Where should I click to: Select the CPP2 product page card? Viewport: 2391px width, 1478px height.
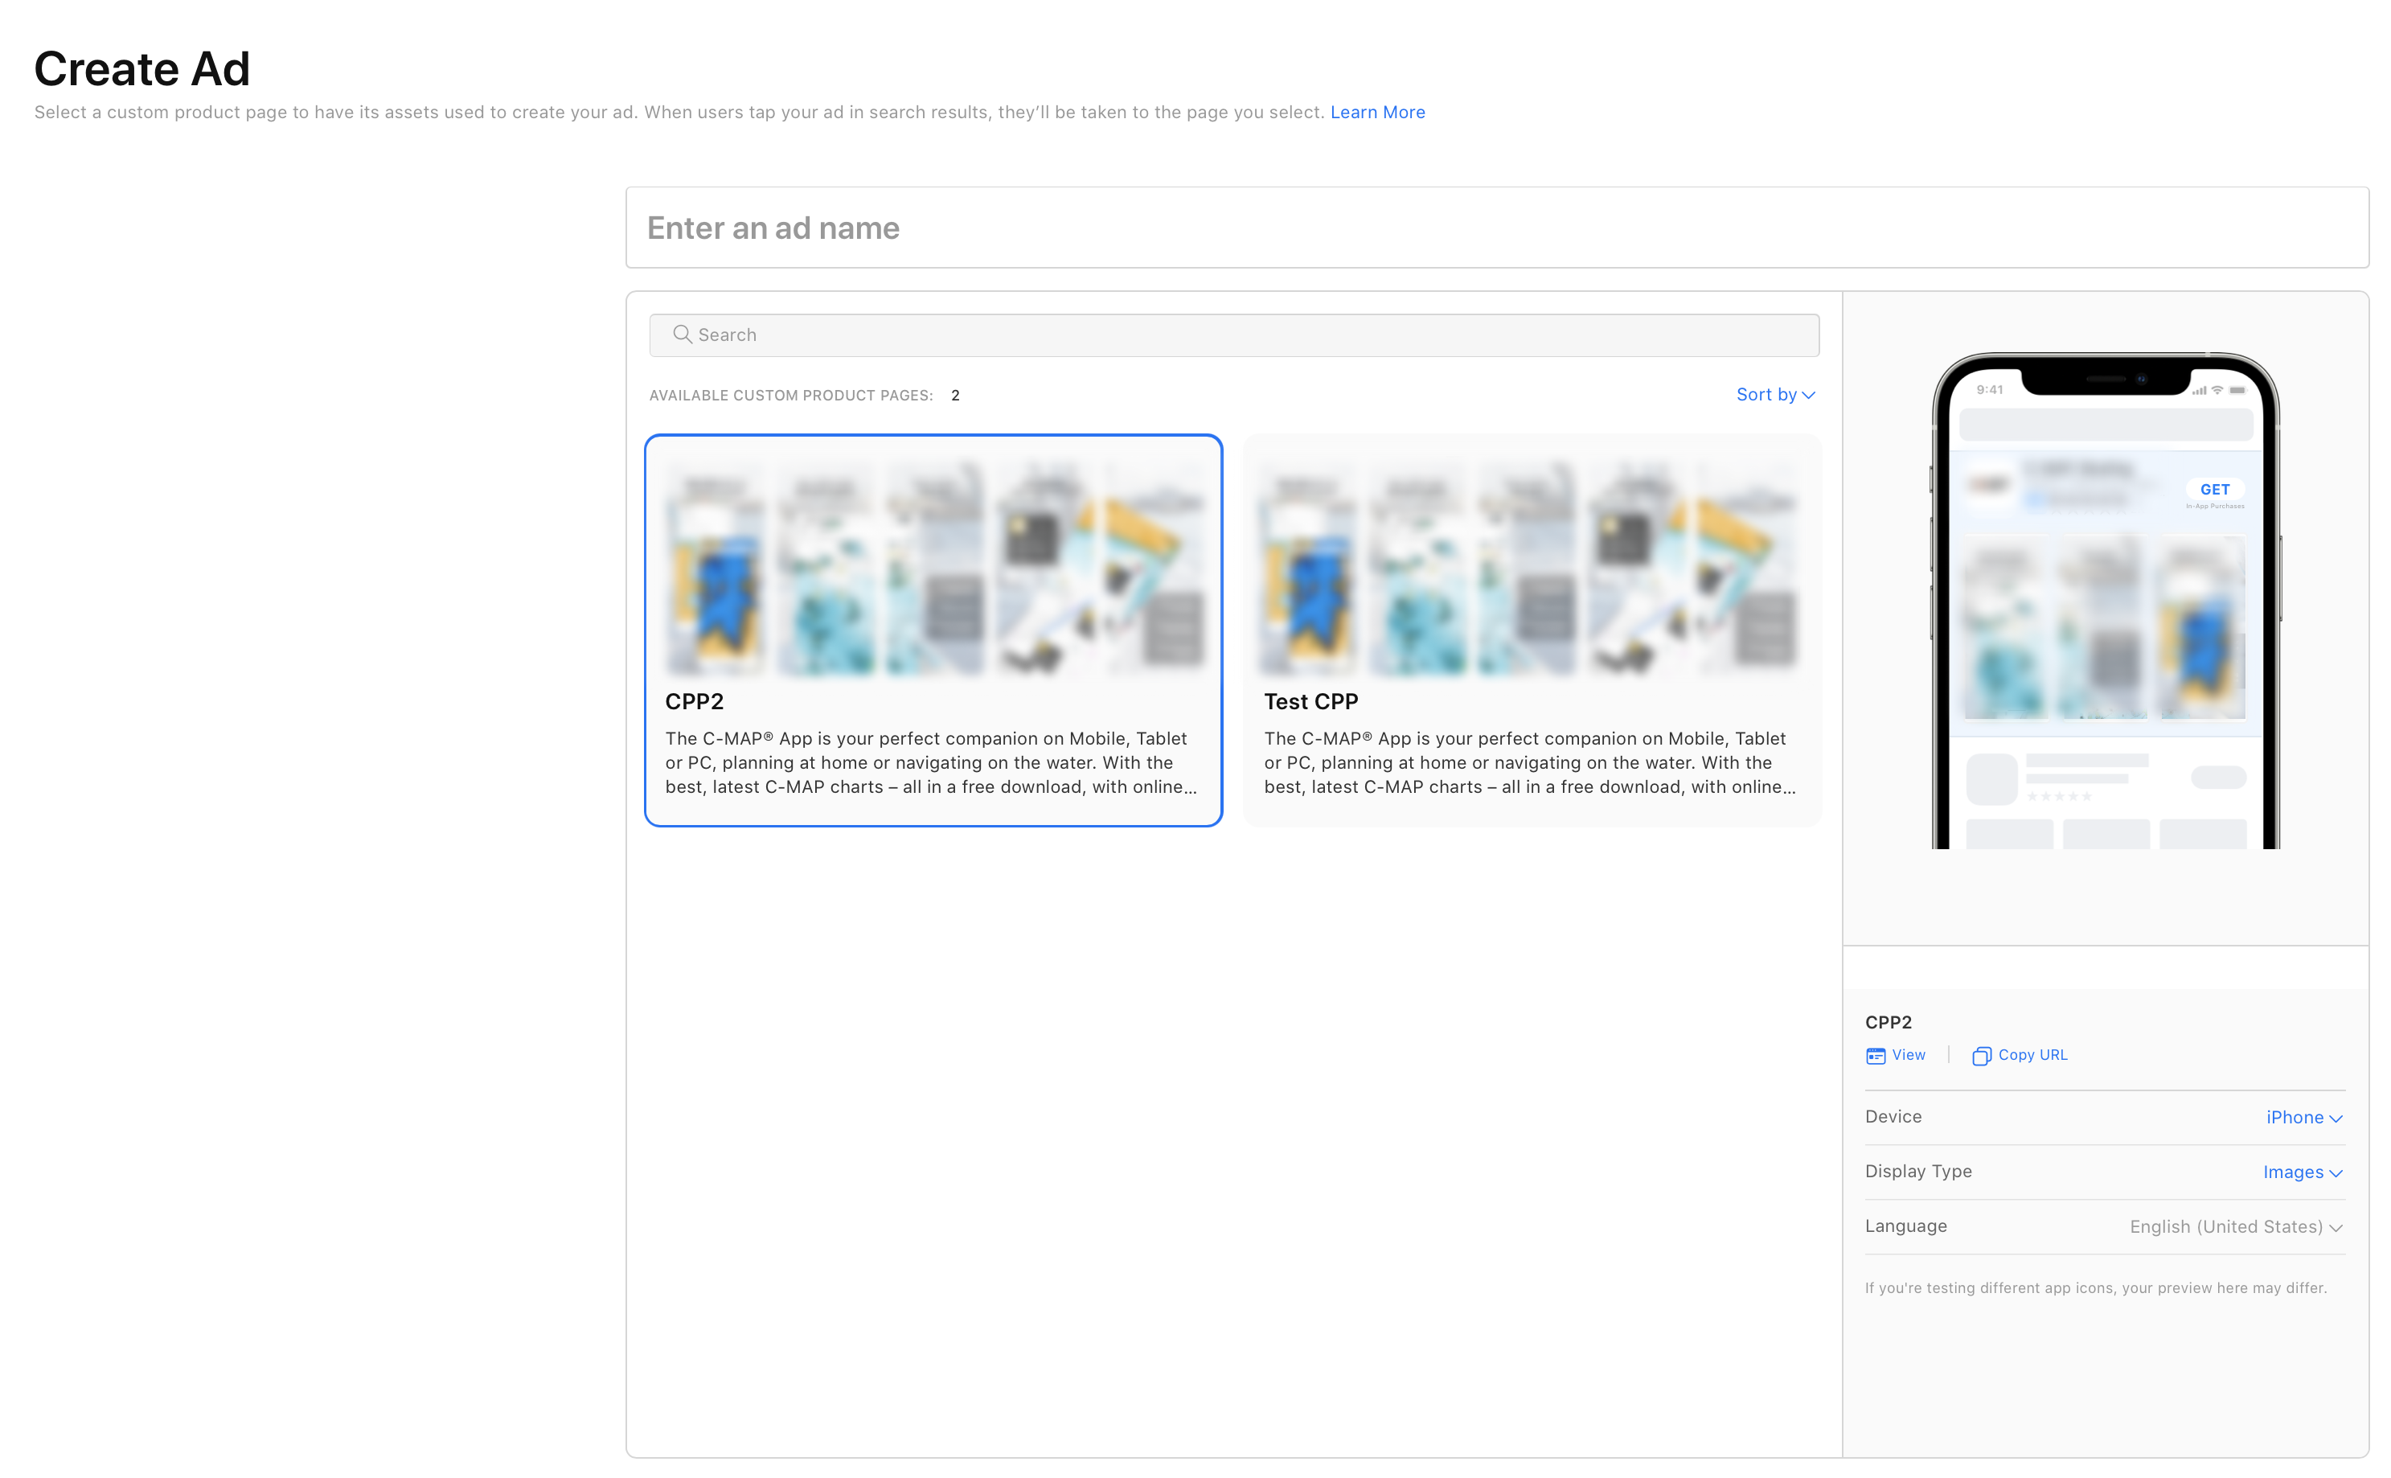[932, 630]
